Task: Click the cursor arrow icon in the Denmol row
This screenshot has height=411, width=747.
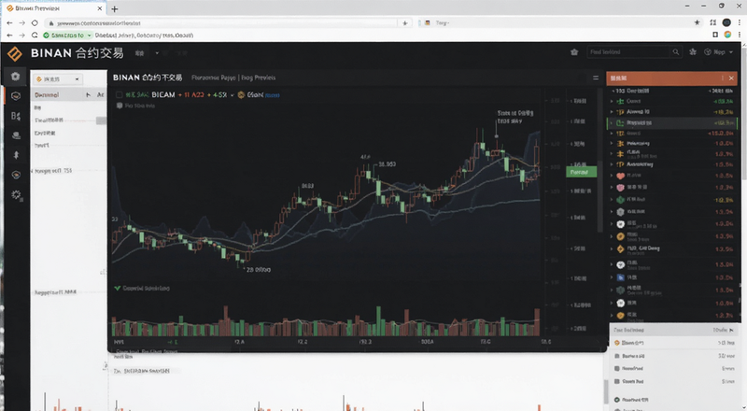Action: coord(88,95)
